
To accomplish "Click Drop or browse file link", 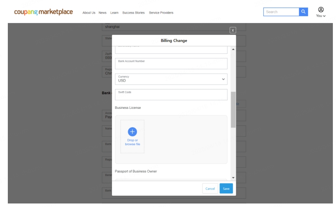I will [133, 142].
